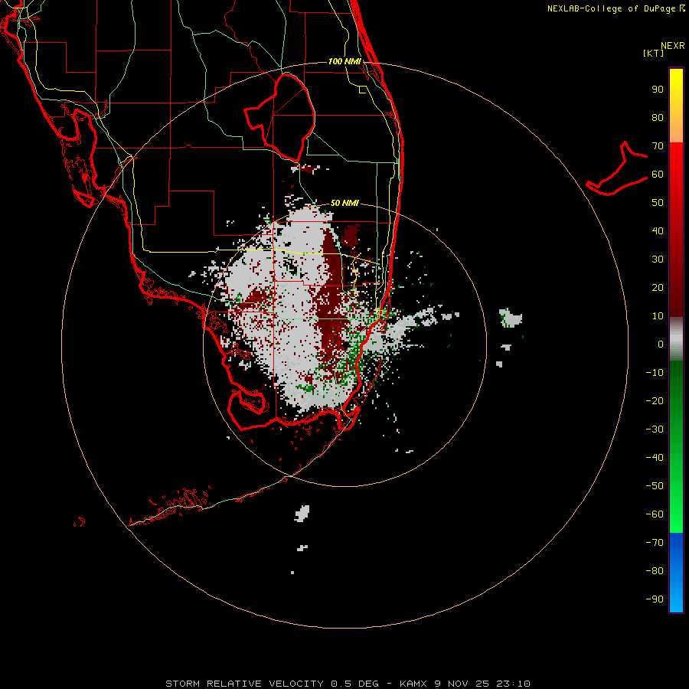This screenshot has height=689, width=689.
Task: Click the 80 value on the velocity scale
Action: pos(658,117)
